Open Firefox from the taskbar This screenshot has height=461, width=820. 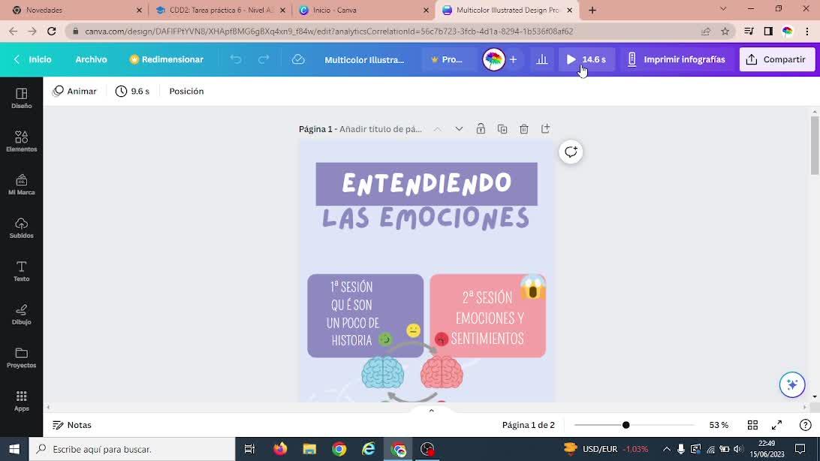click(x=280, y=449)
